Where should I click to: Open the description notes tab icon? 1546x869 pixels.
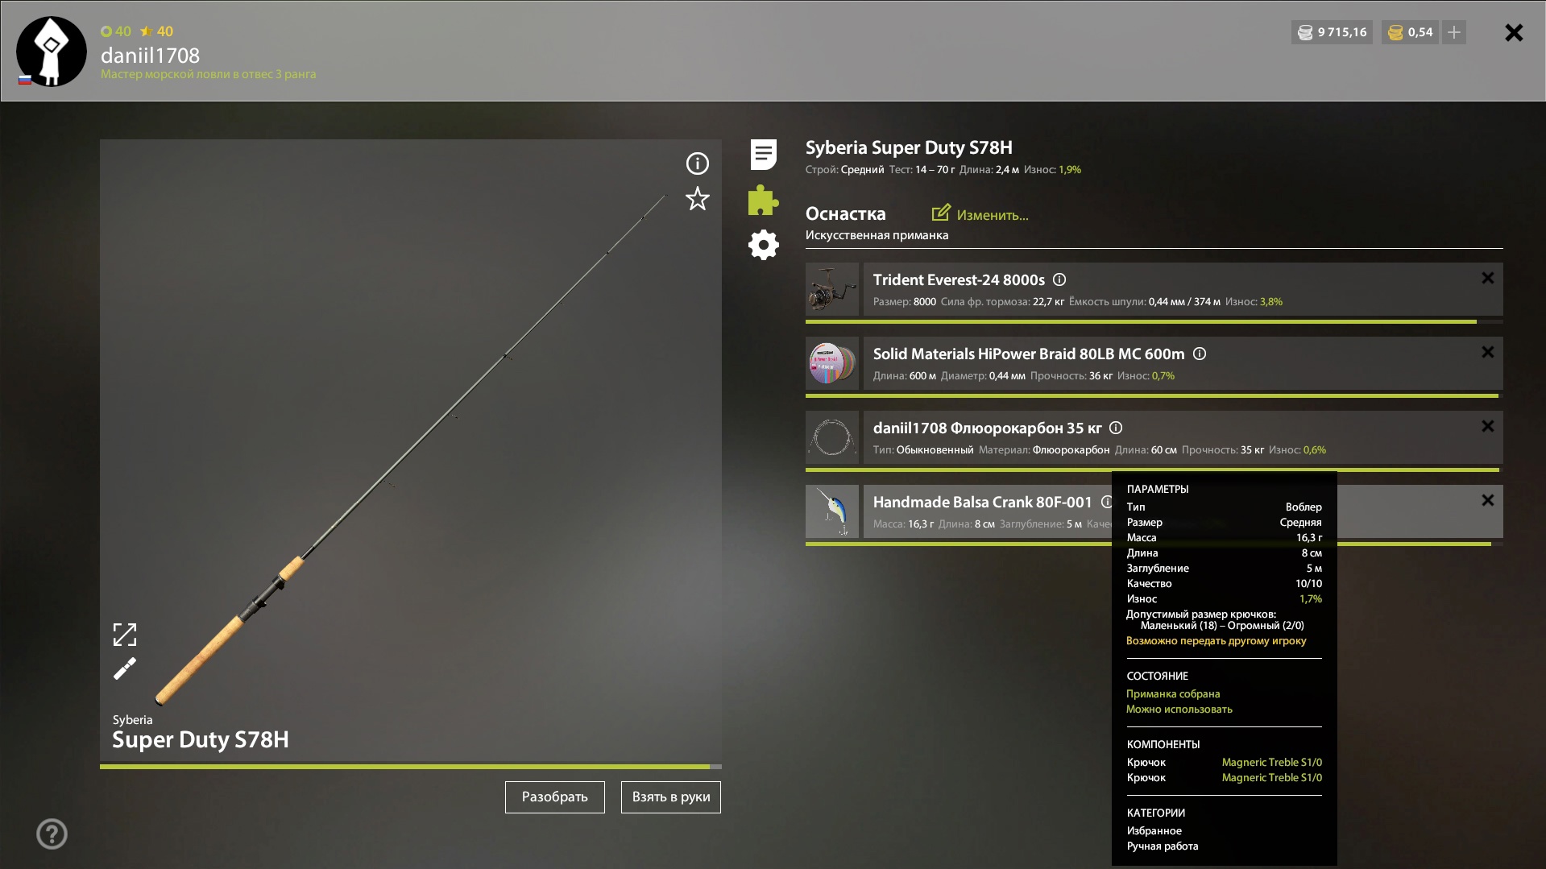(763, 155)
